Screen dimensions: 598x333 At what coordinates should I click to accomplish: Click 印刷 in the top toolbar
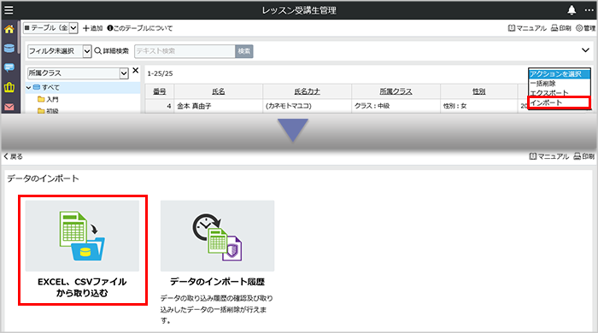pyautogui.click(x=561, y=28)
